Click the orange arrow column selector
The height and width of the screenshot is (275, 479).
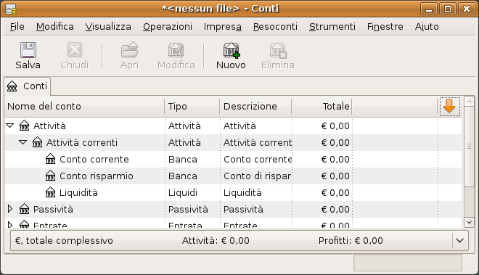coord(449,107)
